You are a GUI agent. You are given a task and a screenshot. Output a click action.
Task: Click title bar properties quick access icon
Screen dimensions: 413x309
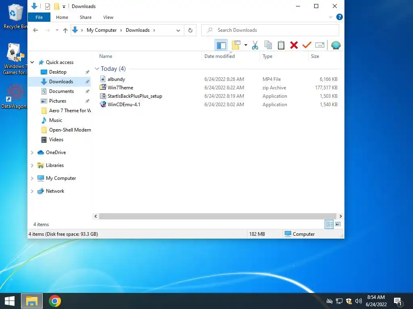(x=48, y=6)
